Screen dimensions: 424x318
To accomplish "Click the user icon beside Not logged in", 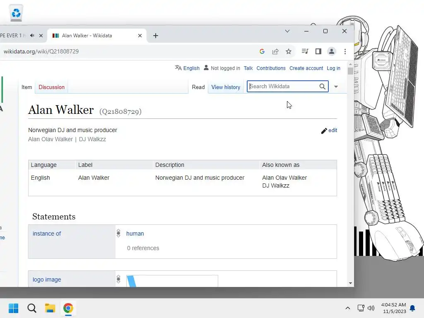I will click(x=206, y=67).
